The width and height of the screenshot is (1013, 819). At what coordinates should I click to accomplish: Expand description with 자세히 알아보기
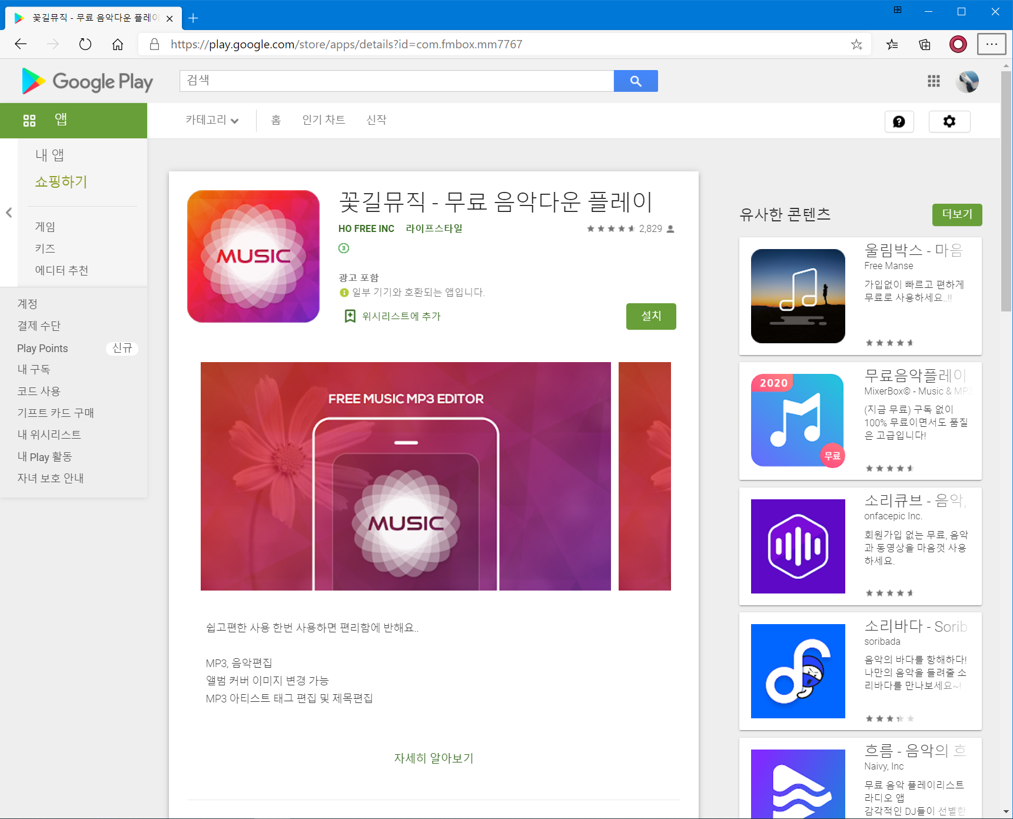pos(434,758)
